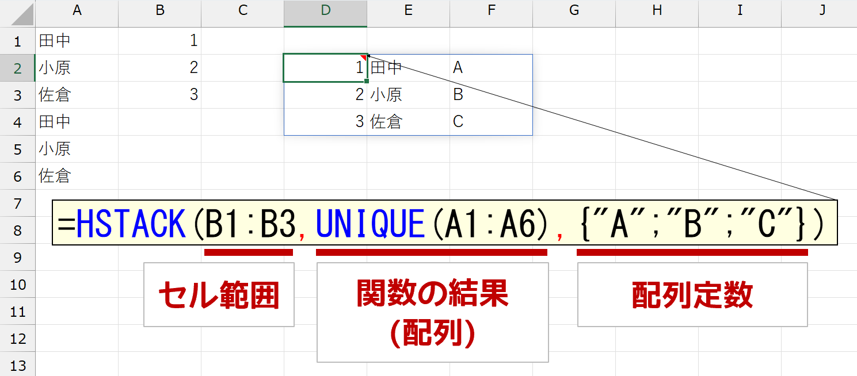Click cell F4 containing the letter C
This screenshot has height=376, width=857.
(491, 122)
